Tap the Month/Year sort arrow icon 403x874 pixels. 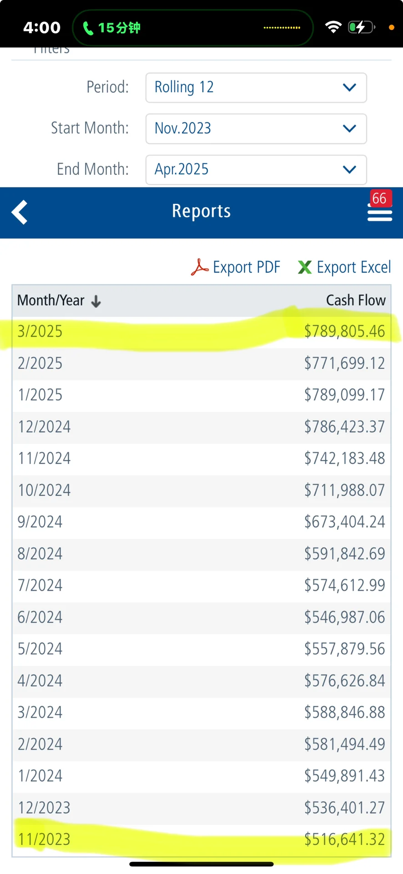[96, 301]
